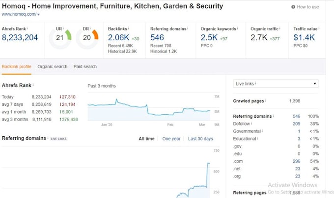Open the 546 referring domains sidebar count
Viewport: 334px width, 198px height.
tap(297, 116)
